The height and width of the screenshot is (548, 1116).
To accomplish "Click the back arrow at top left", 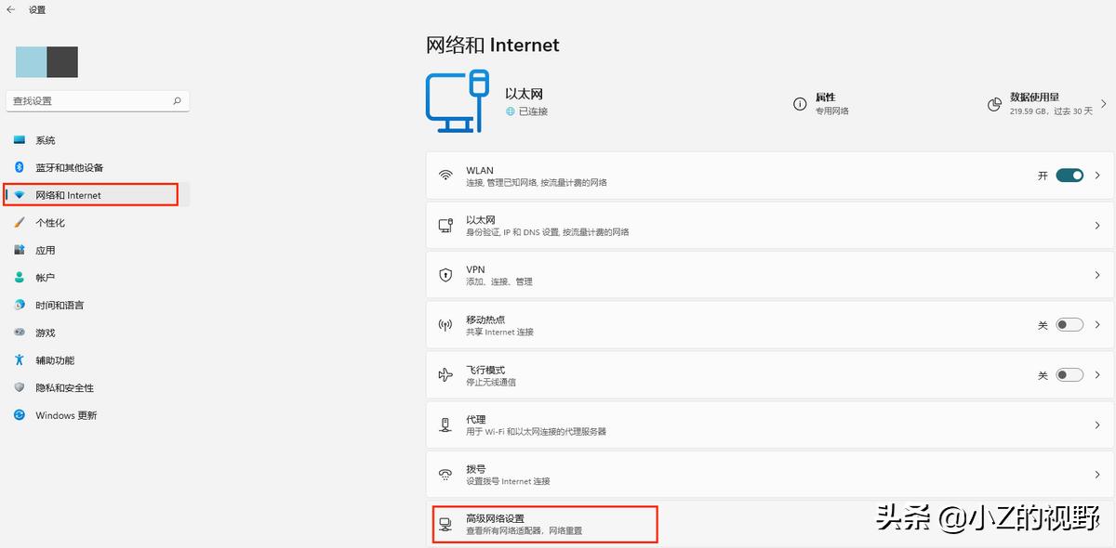I will tap(10, 9).
